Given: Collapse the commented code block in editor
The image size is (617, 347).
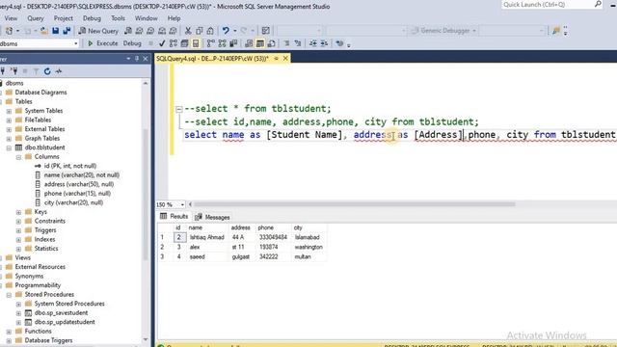Looking at the screenshot, I should pyautogui.click(x=178, y=109).
